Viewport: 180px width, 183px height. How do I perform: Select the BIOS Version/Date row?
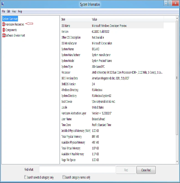tap(112, 78)
